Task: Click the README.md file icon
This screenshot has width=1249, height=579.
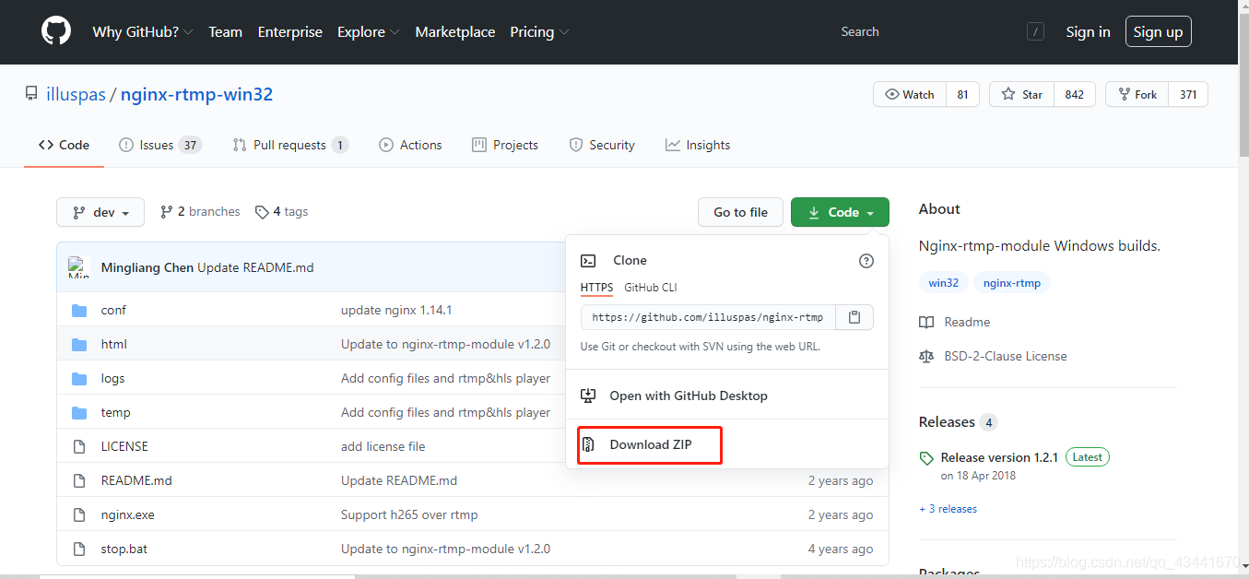Action: coord(79,480)
